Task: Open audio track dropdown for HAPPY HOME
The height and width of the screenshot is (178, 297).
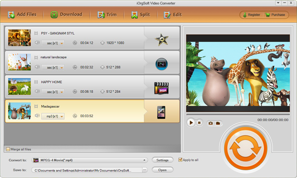Action: [x=53, y=92]
